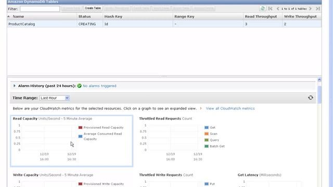Focus the Filter text field
333x187 pixels.
point(40,9)
